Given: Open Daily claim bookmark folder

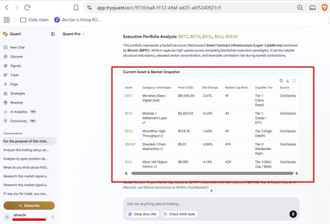Looking at the screenshot, I should pyautogui.click(x=34, y=20).
